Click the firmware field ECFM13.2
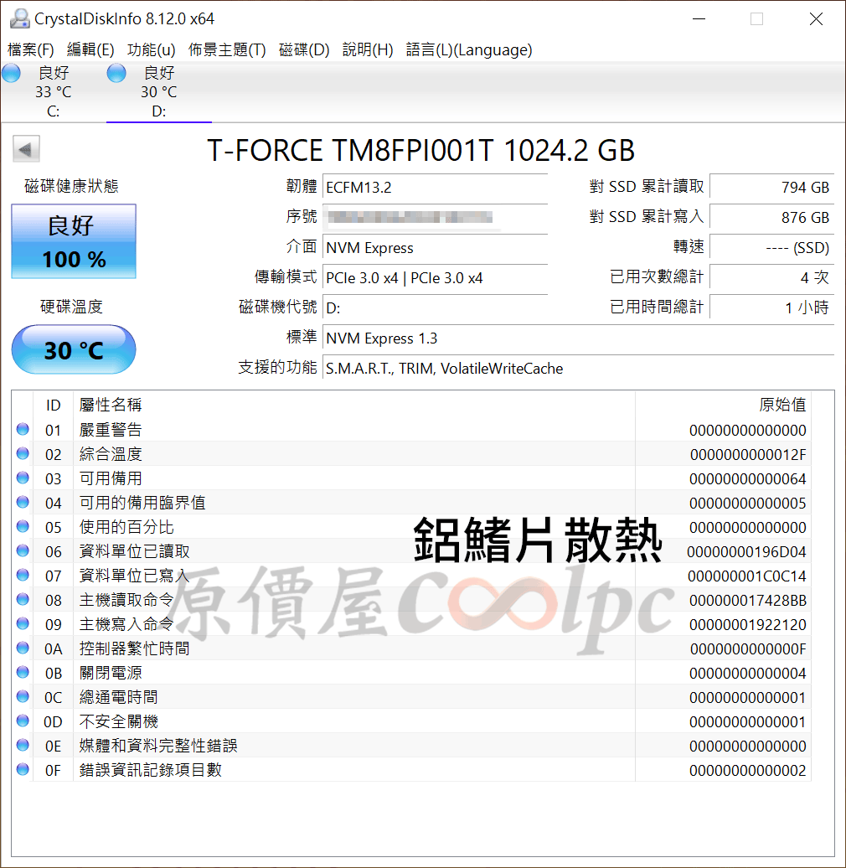Image resolution: width=846 pixels, height=868 pixels. coord(435,187)
